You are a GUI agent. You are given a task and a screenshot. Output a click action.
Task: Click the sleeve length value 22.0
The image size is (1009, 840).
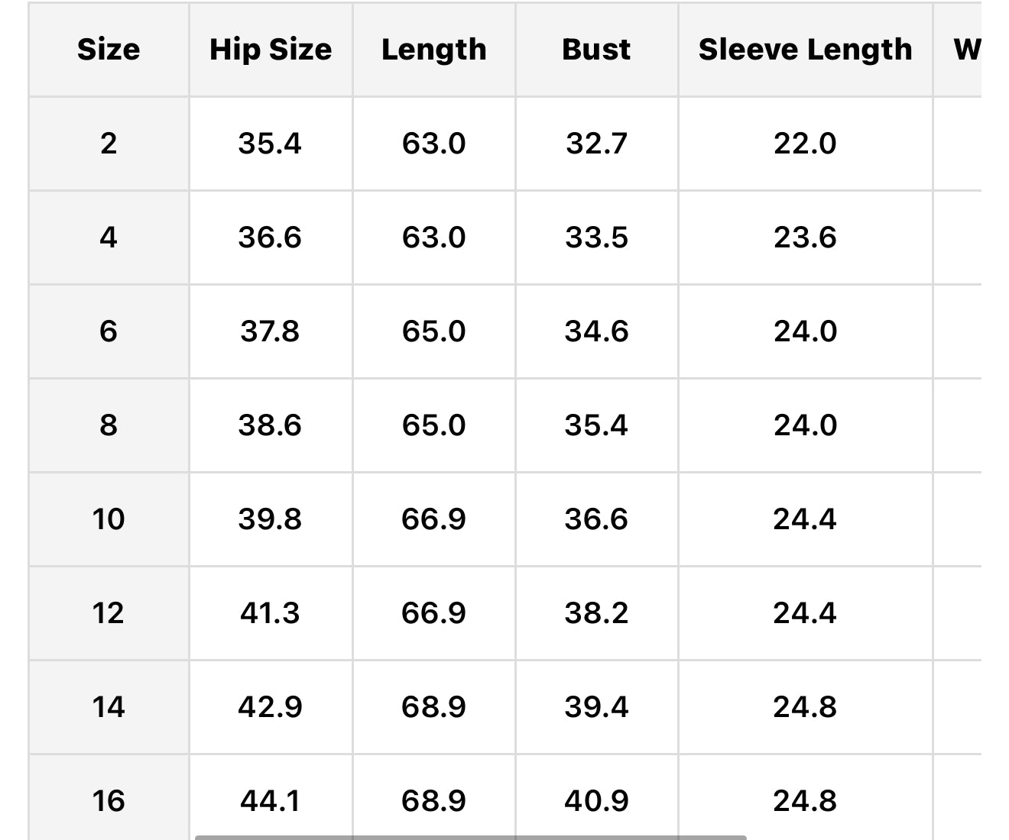pyautogui.click(x=805, y=144)
